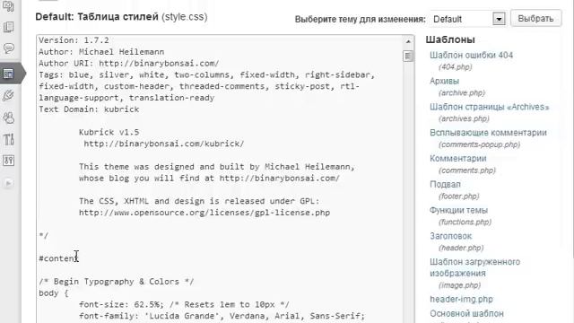Click the active Appearance menu icon
Screen dimensions: 574x323
click(8, 74)
